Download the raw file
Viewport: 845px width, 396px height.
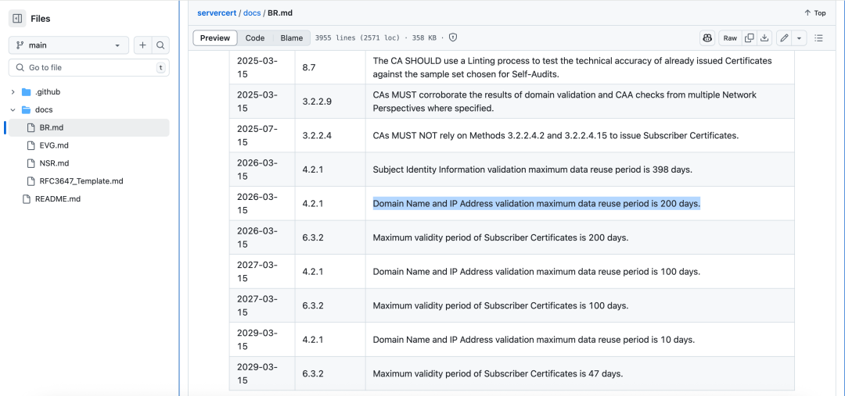point(764,37)
